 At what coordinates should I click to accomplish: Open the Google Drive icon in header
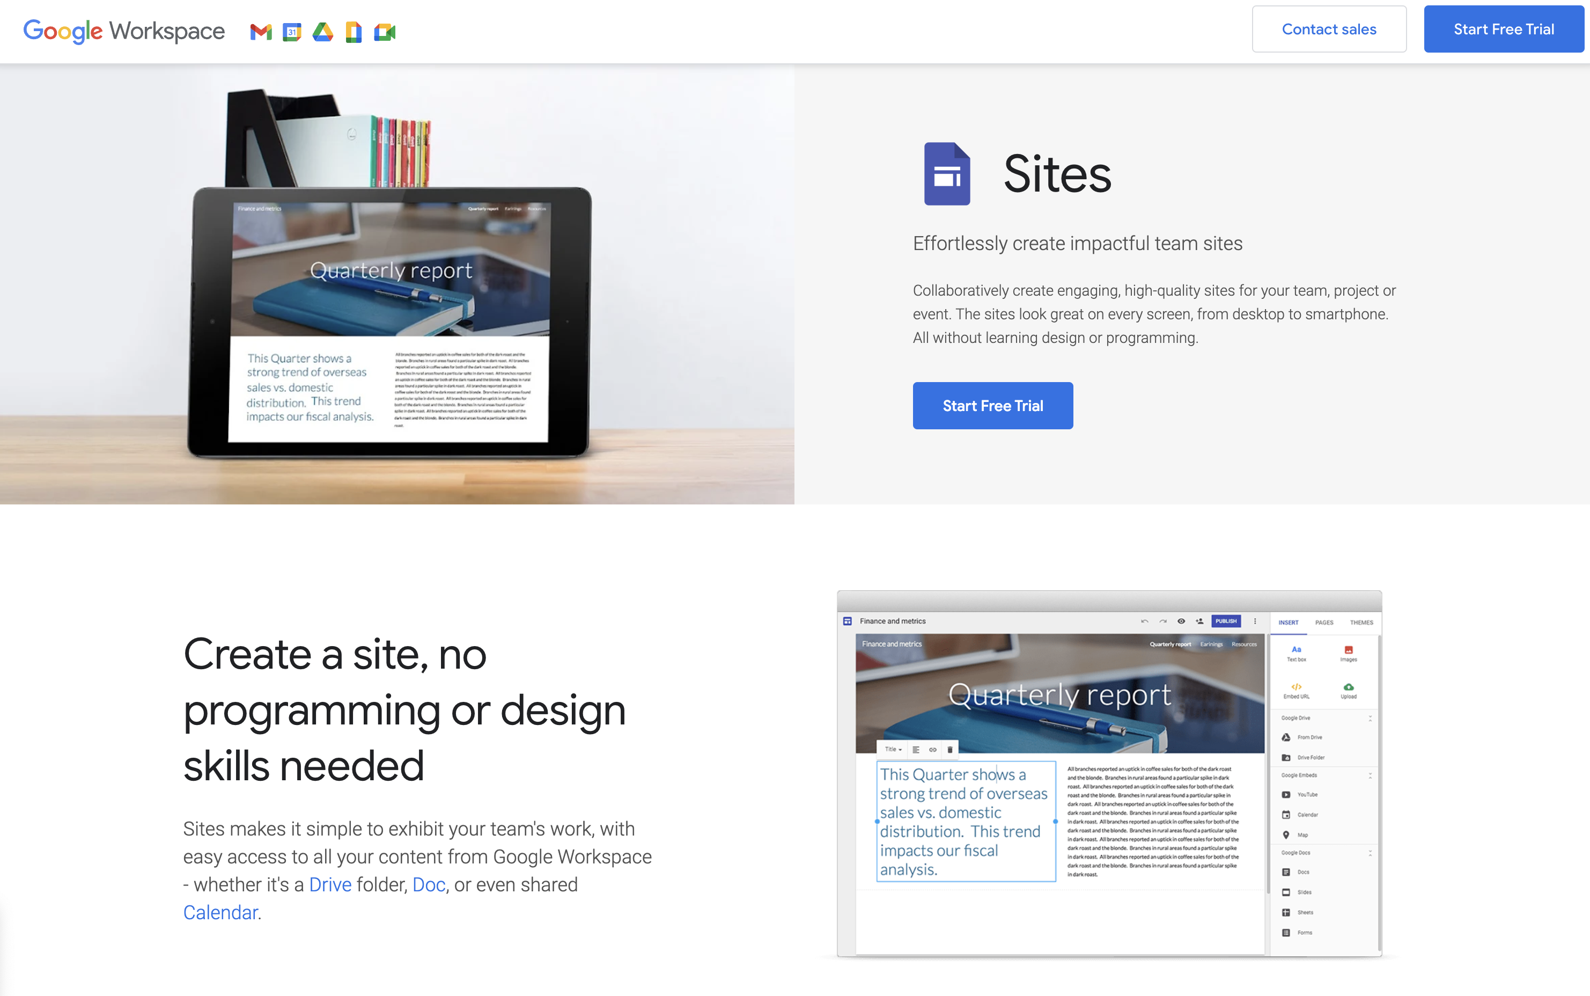[322, 32]
